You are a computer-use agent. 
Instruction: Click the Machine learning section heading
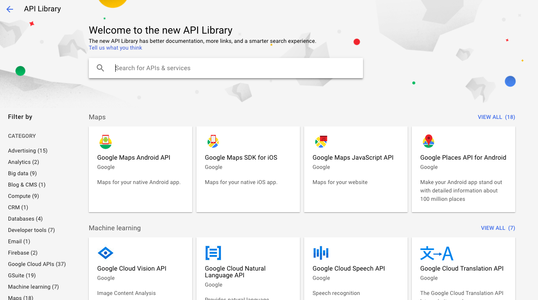[115, 228]
